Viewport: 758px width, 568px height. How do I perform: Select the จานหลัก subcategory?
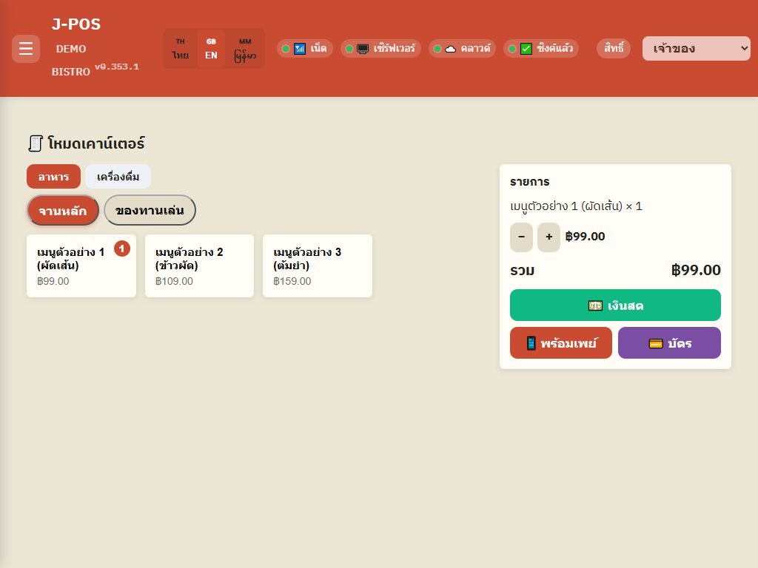click(63, 211)
